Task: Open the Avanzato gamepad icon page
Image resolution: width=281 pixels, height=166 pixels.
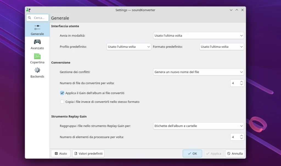Action: coord(37,42)
